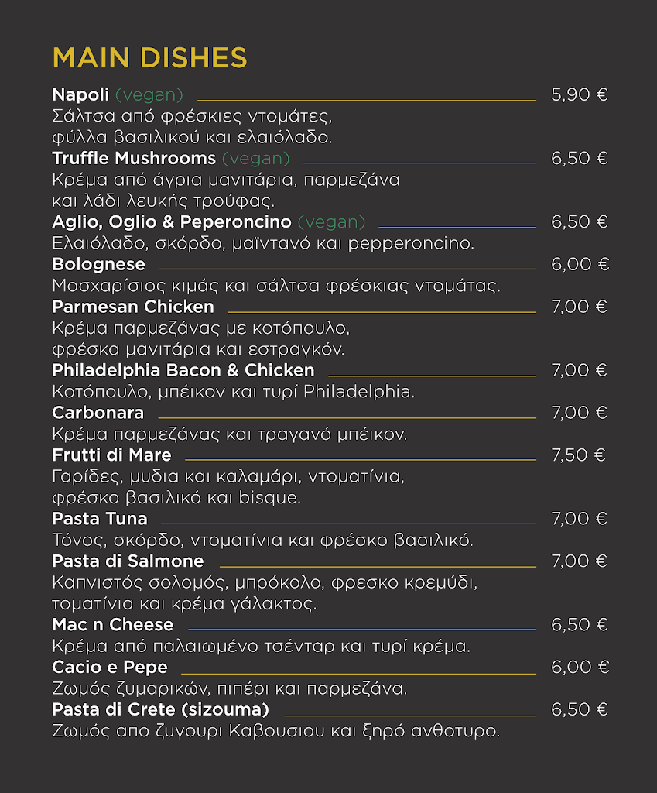This screenshot has width=657, height=793.
Task: Click the Mac n Cheese title
Action: click(x=113, y=625)
